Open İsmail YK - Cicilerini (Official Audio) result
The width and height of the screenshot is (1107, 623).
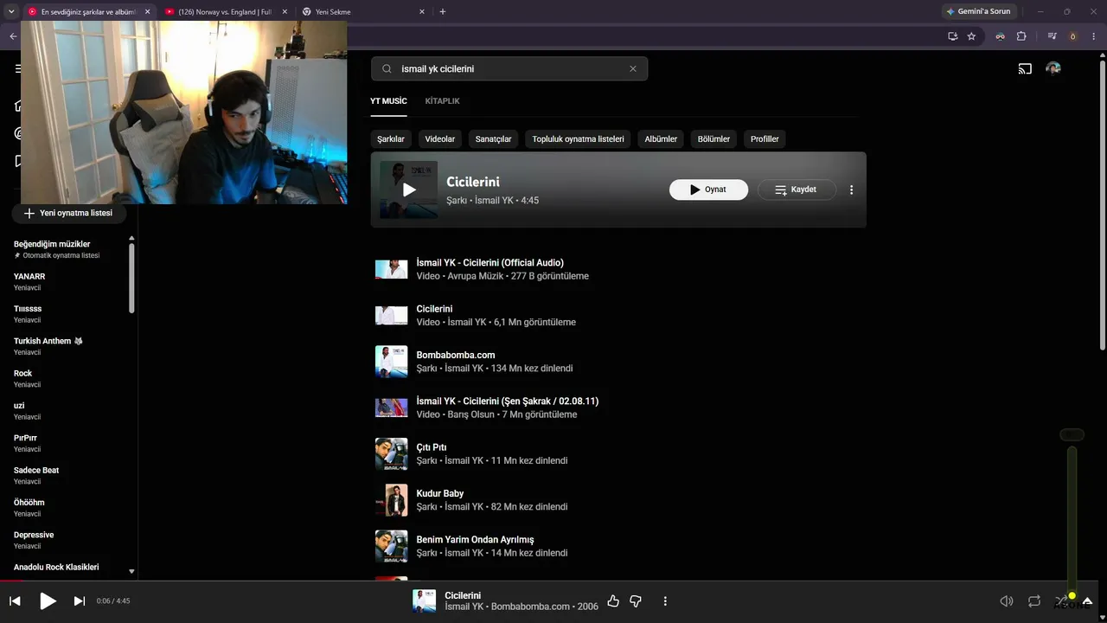490,262
